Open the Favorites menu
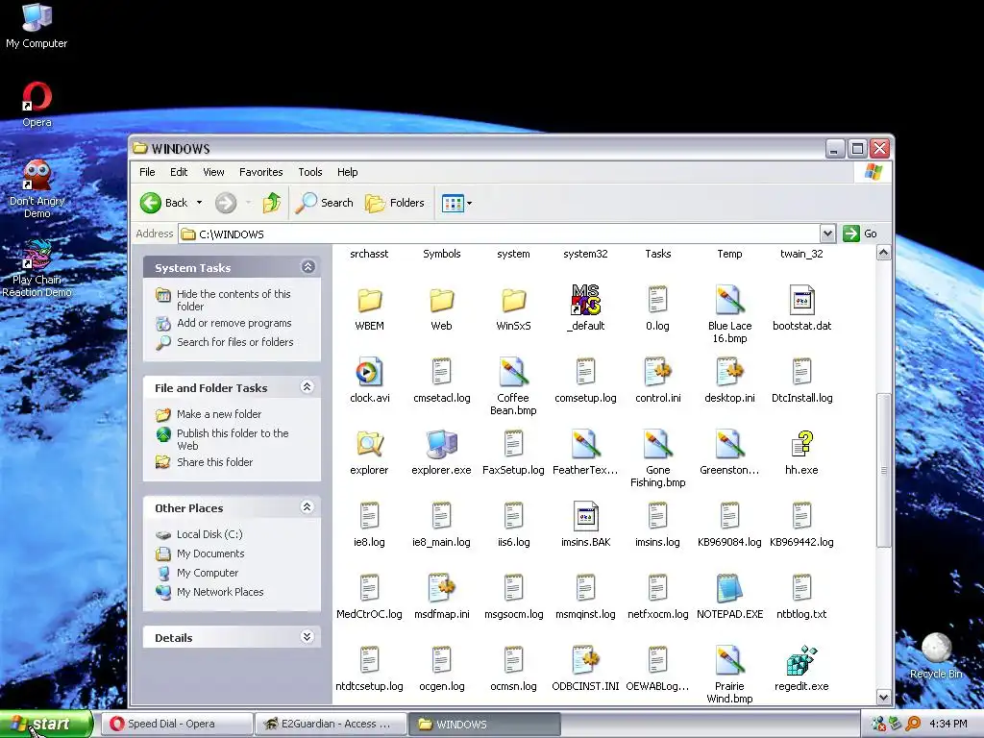 tap(260, 172)
